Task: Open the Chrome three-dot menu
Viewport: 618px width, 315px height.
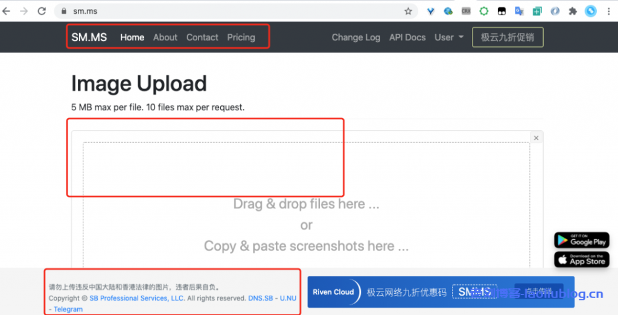Action: 609,11
